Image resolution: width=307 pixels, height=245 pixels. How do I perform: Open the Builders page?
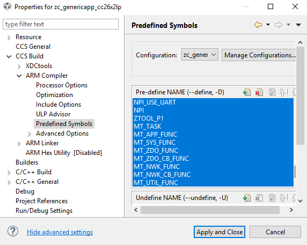pos(27,162)
